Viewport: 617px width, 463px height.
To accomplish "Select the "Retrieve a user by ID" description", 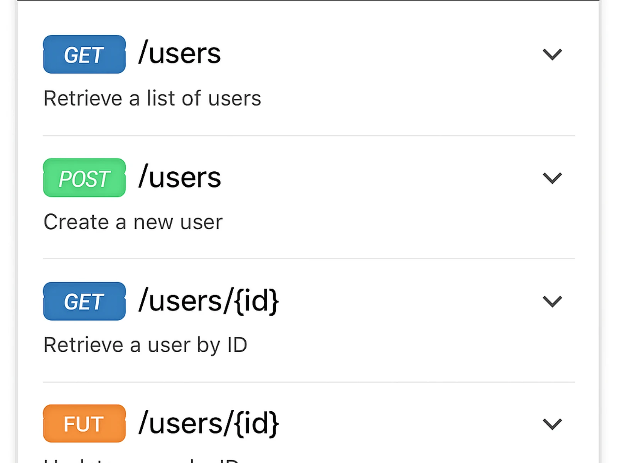I will (145, 345).
